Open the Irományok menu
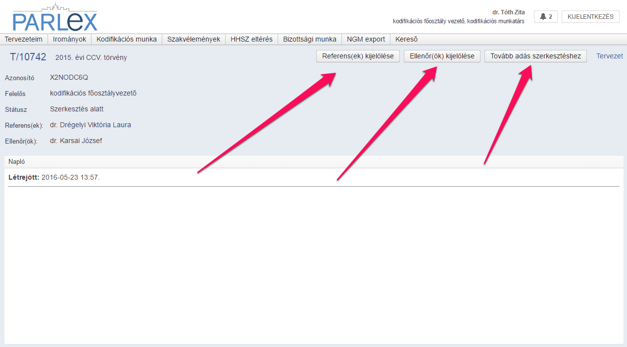This screenshot has width=627, height=347. tap(70, 39)
